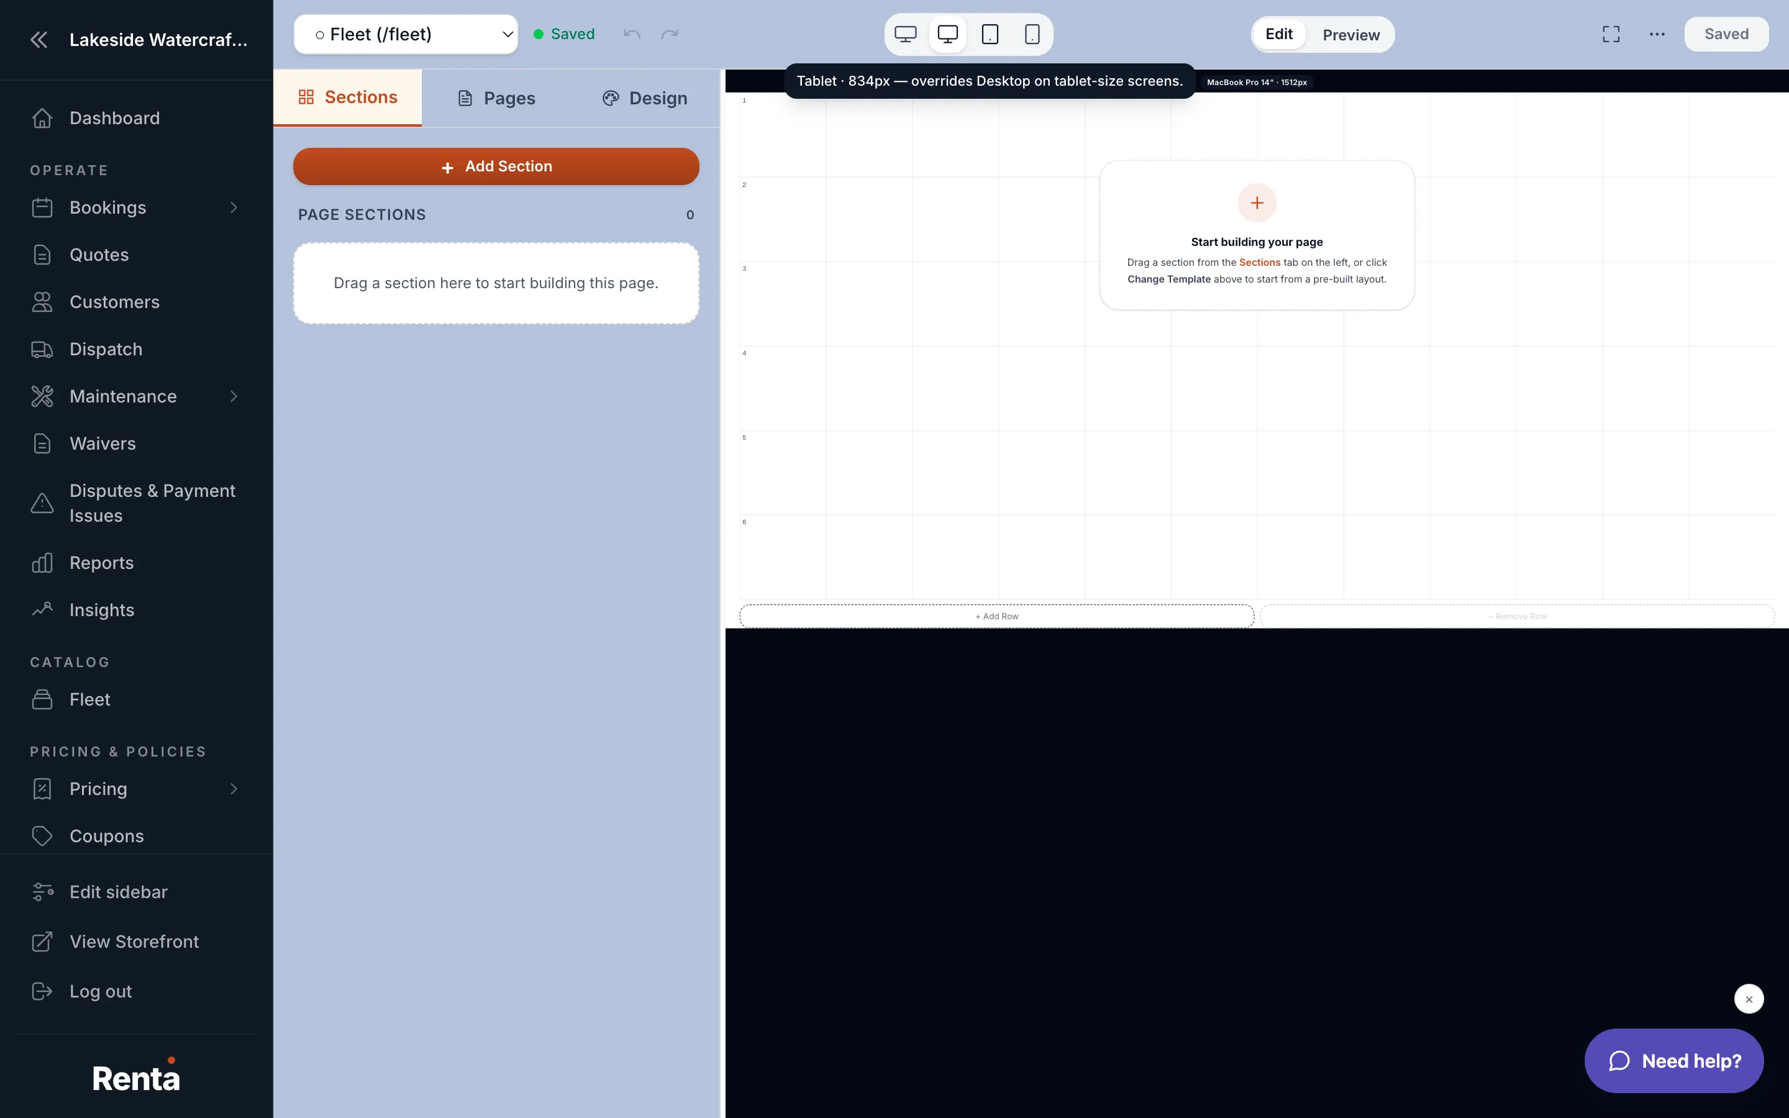Switch to Edit mode

[x=1279, y=34]
